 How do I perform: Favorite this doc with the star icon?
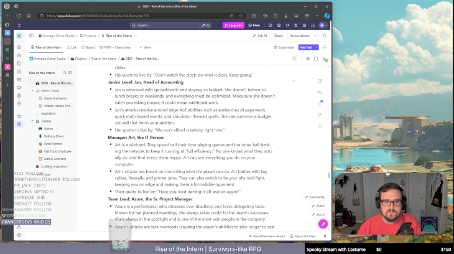click(308, 59)
